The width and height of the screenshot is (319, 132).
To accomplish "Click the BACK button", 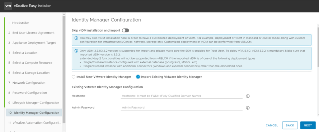I will pos(290,125).
